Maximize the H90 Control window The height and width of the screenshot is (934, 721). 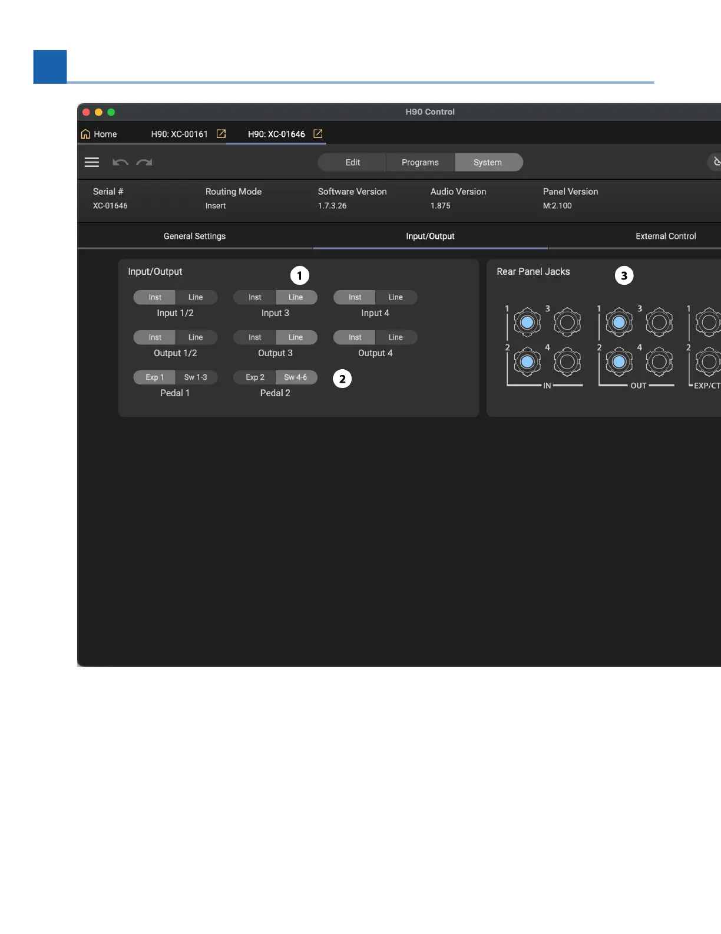tap(111, 112)
